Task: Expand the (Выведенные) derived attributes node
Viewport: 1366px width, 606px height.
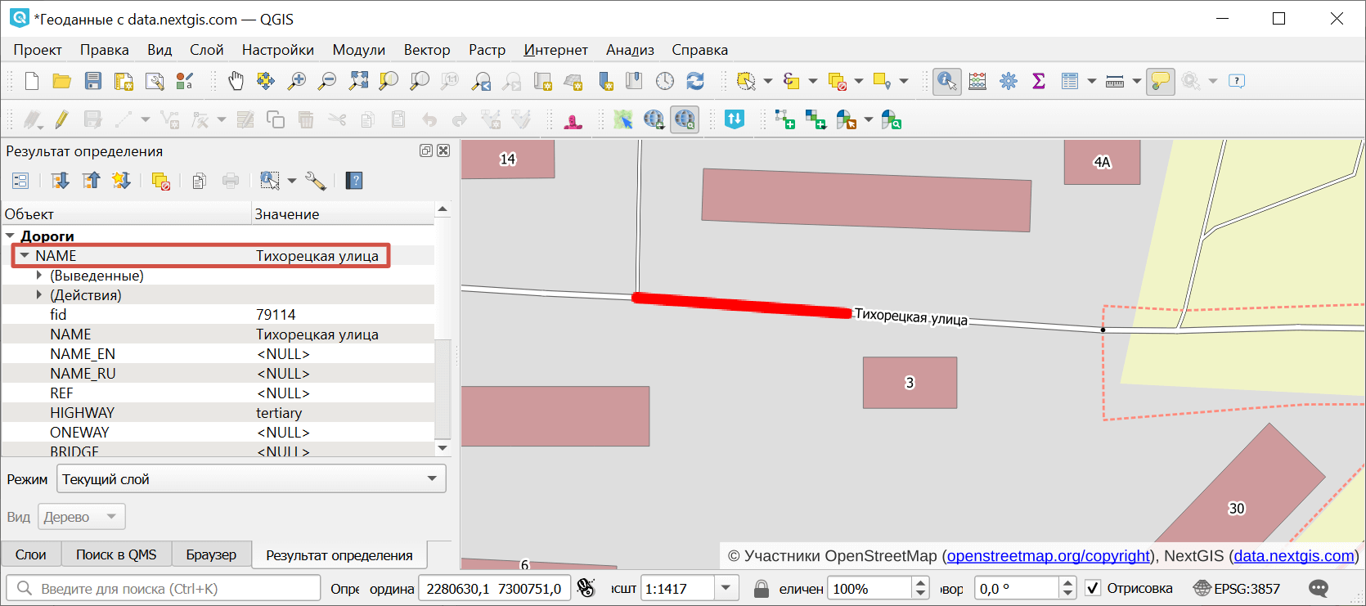Action: 38,276
